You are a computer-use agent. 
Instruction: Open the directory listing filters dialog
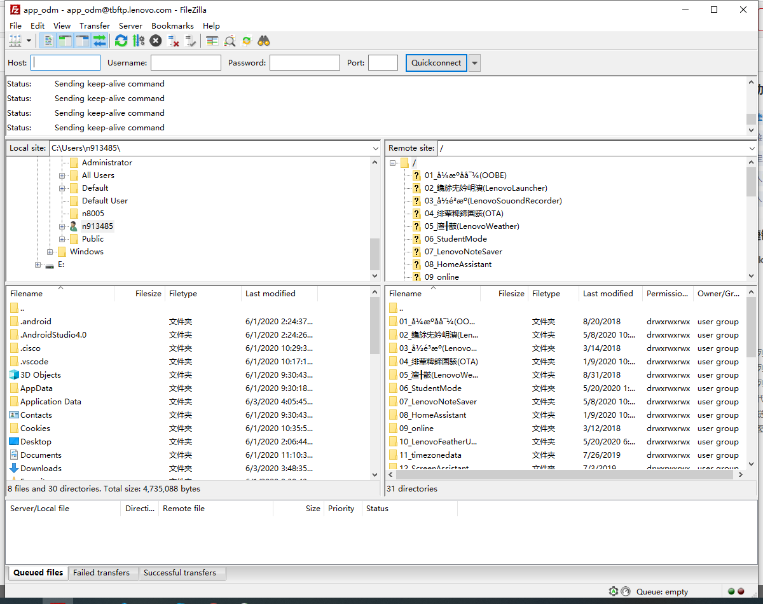[x=212, y=41]
